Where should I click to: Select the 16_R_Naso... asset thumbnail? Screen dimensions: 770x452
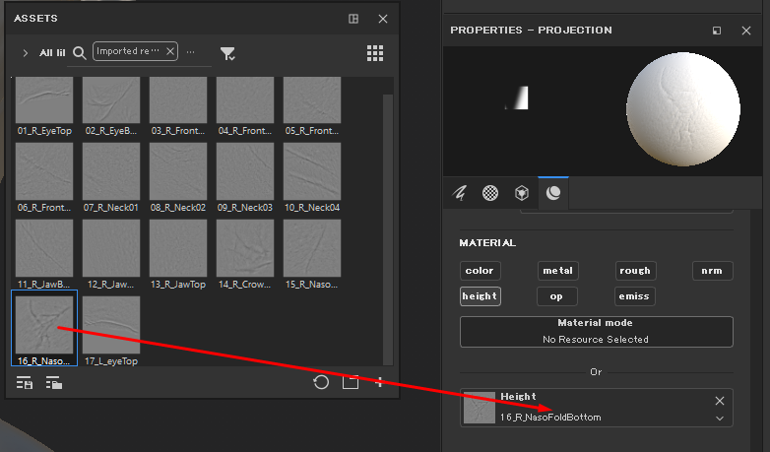44,325
